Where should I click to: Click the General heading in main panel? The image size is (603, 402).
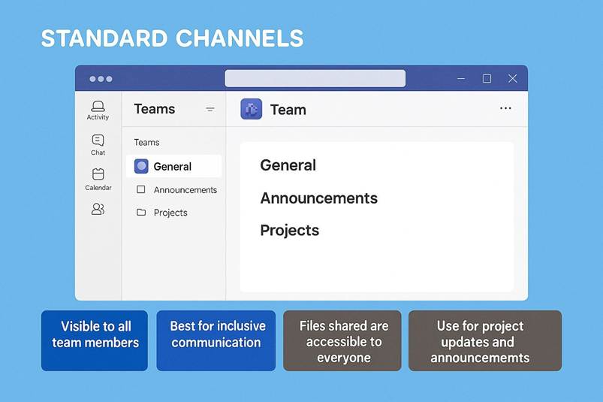[288, 165]
